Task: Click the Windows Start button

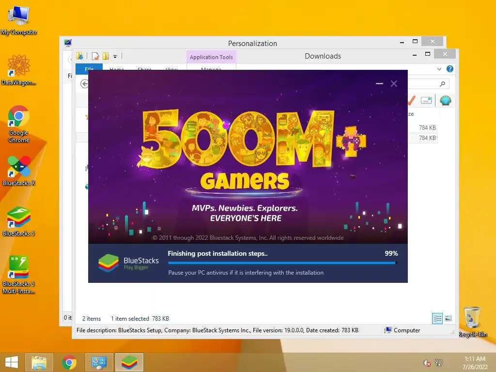Action: click(x=12, y=362)
